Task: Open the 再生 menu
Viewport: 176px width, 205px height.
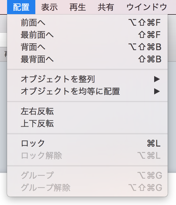Action: (x=78, y=7)
